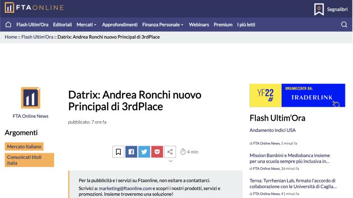Open Mission Bambini e Mediobanca article

click(290, 158)
